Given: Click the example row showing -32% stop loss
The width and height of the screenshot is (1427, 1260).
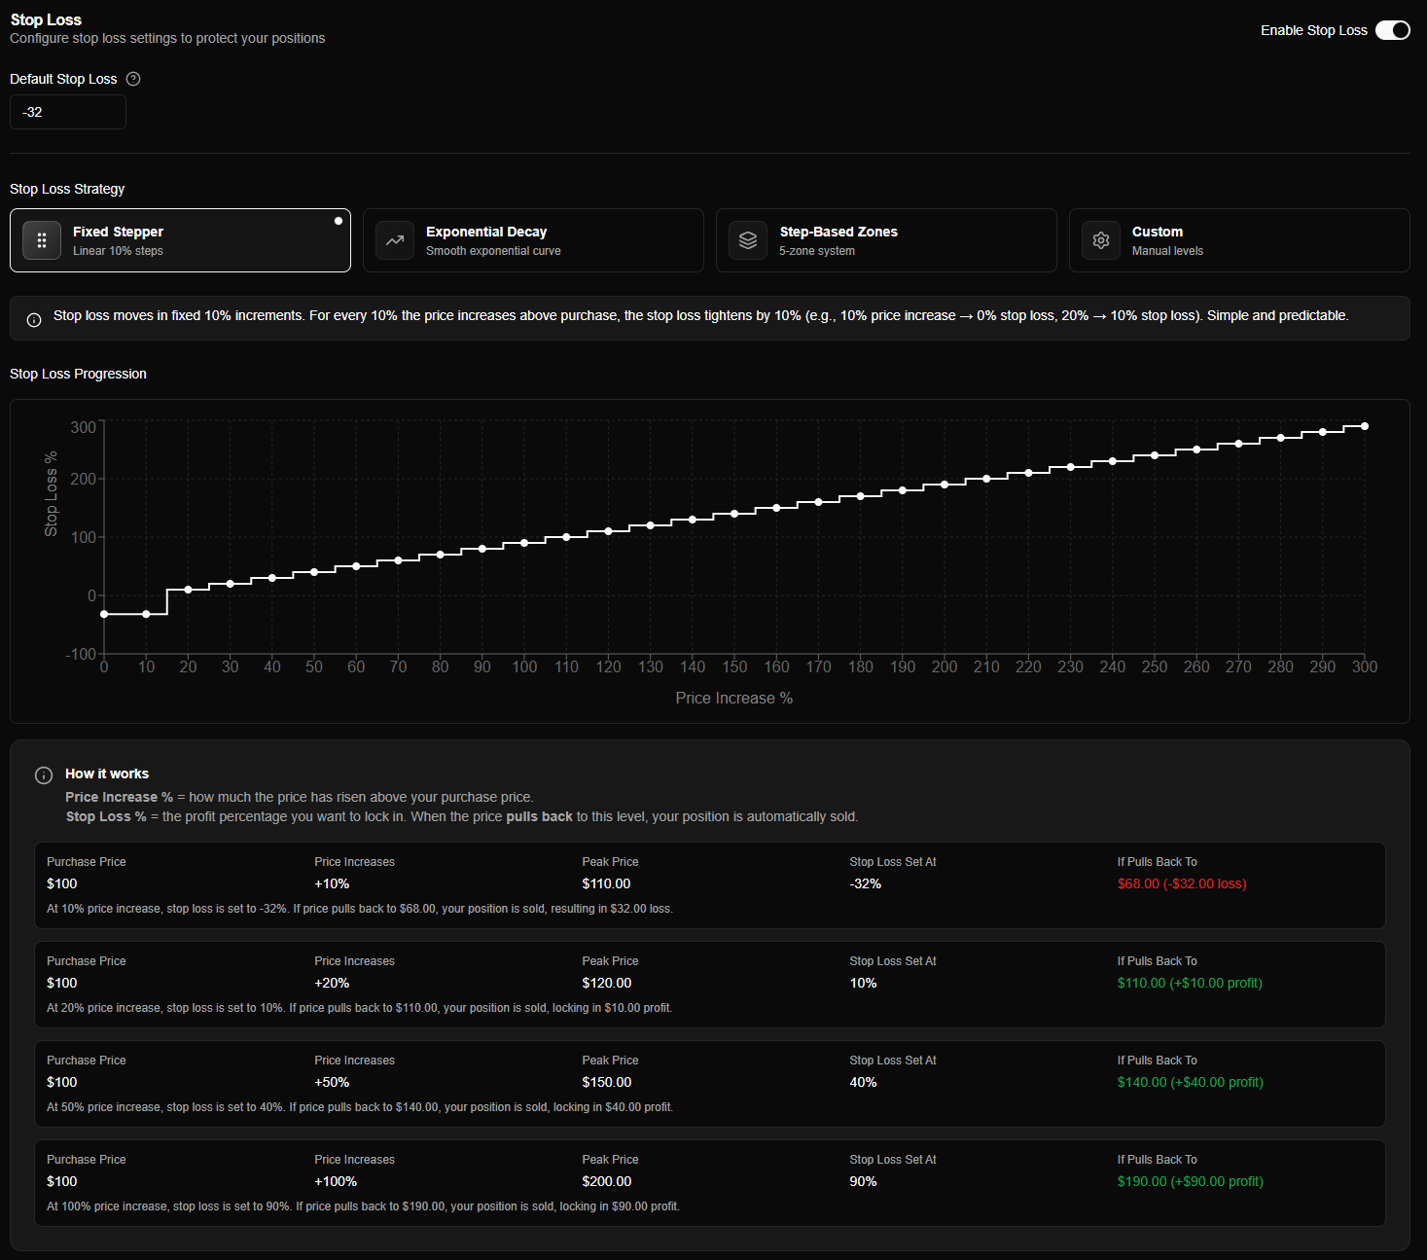Looking at the screenshot, I should [709, 885].
